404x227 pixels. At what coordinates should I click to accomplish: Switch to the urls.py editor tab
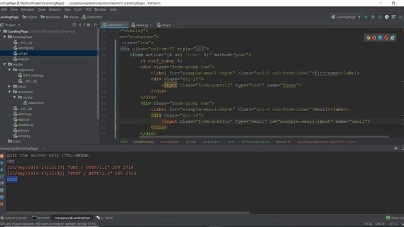pos(165,25)
